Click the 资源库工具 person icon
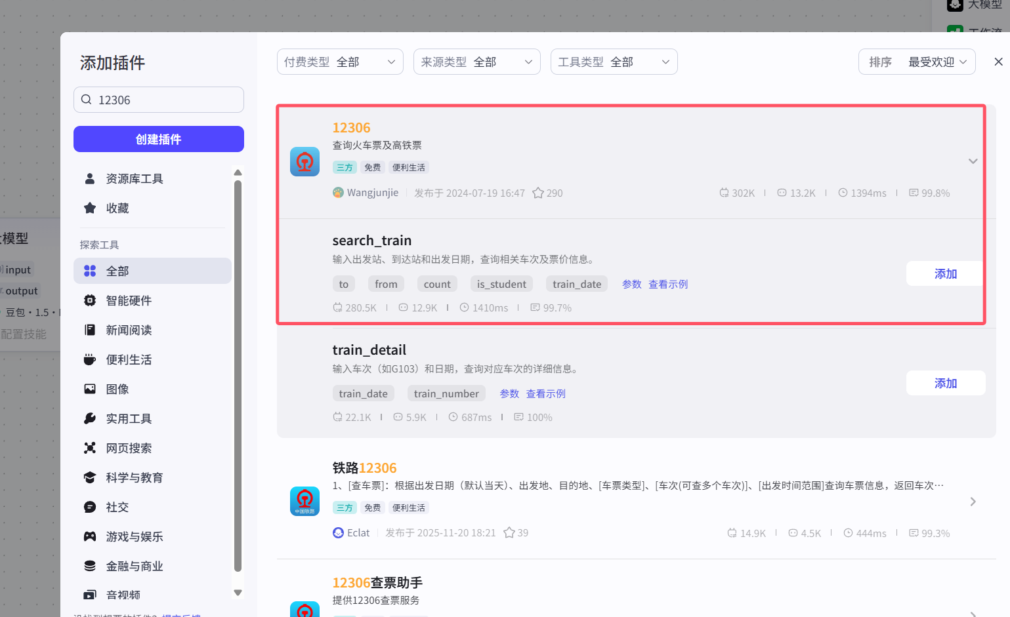 click(x=90, y=178)
